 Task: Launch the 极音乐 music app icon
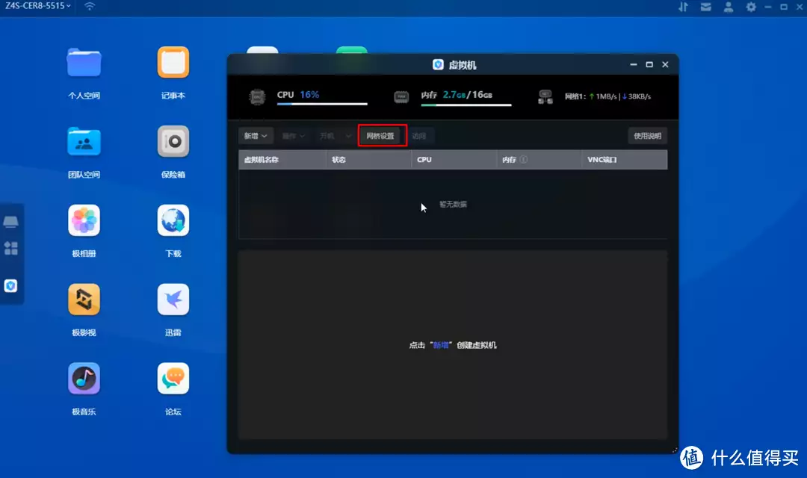click(84, 379)
